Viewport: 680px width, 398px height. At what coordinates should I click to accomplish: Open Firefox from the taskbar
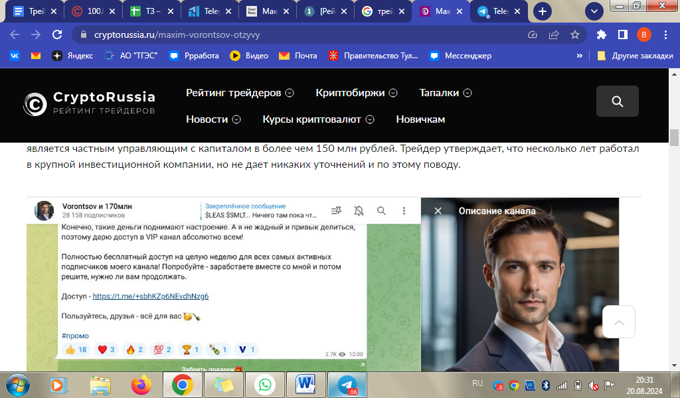(x=141, y=385)
